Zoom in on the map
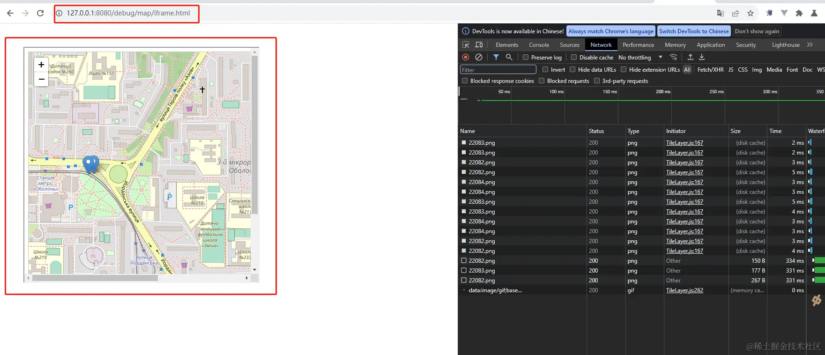The width and height of the screenshot is (825, 355). coord(41,65)
